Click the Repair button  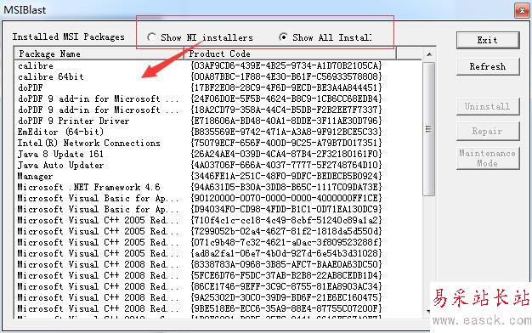[488, 131]
